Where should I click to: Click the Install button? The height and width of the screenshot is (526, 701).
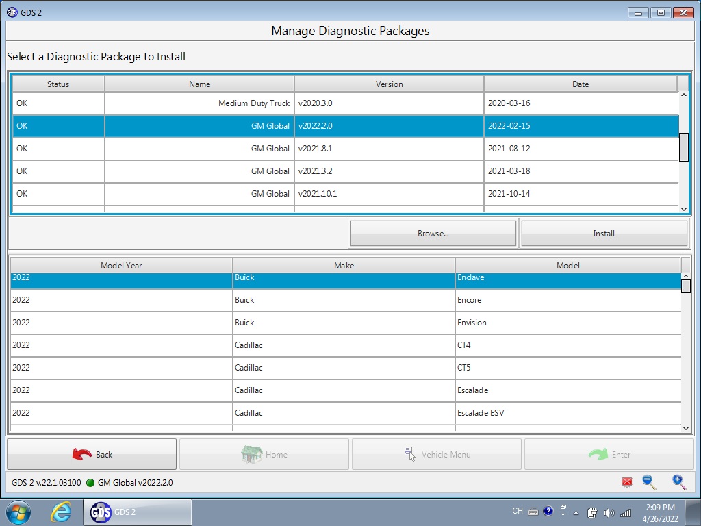603,234
